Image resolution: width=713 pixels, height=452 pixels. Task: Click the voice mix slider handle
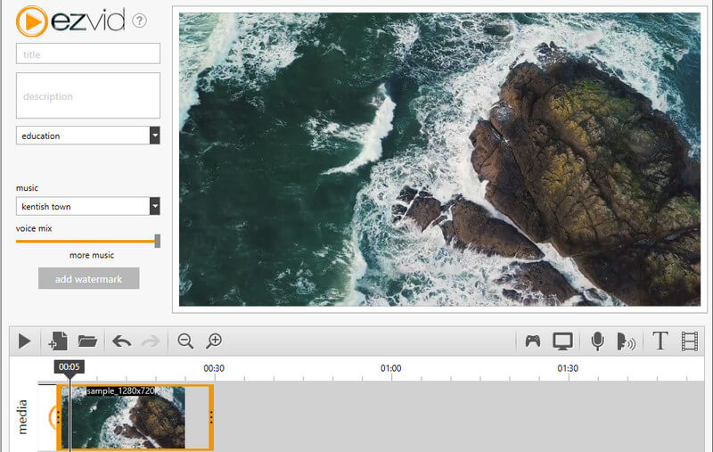(x=158, y=241)
